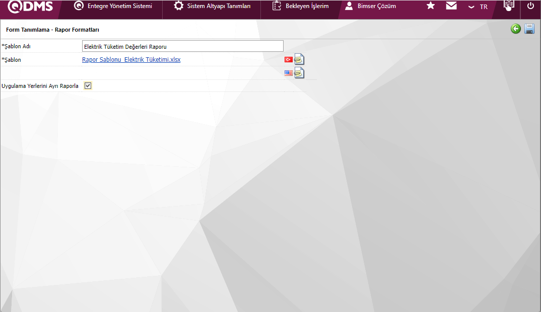Save form with floppy disk icon
This screenshot has width=541, height=312.
click(529, 29)
